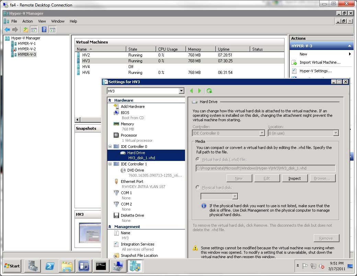Open Windows PowerShell from the taskbar
The height and width of the screenshot is (276, 357).
tap(50, 266)
